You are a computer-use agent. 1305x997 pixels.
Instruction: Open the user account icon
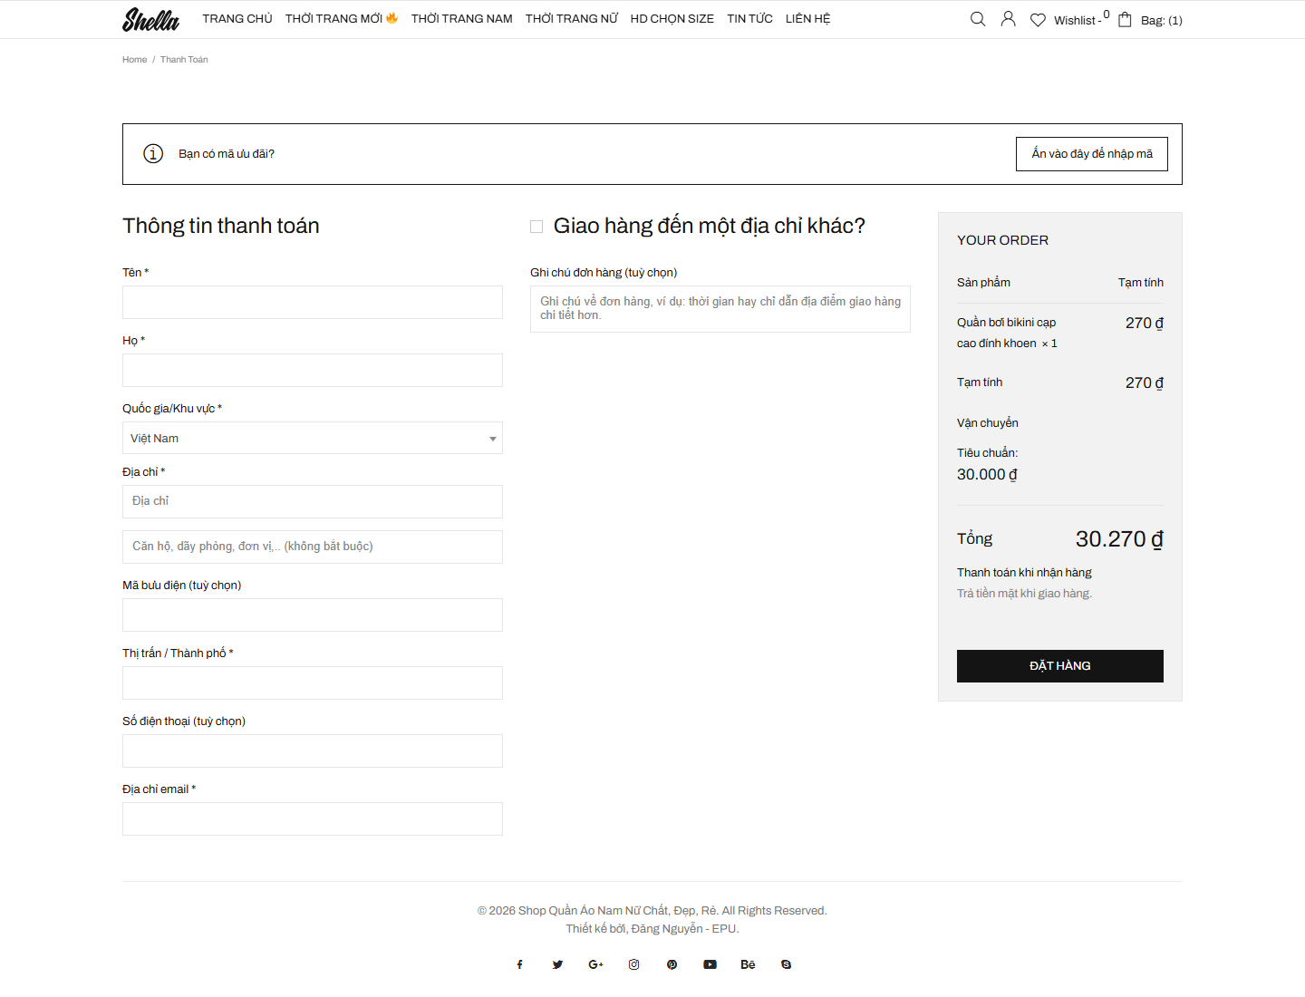(x=1008, y=19)
